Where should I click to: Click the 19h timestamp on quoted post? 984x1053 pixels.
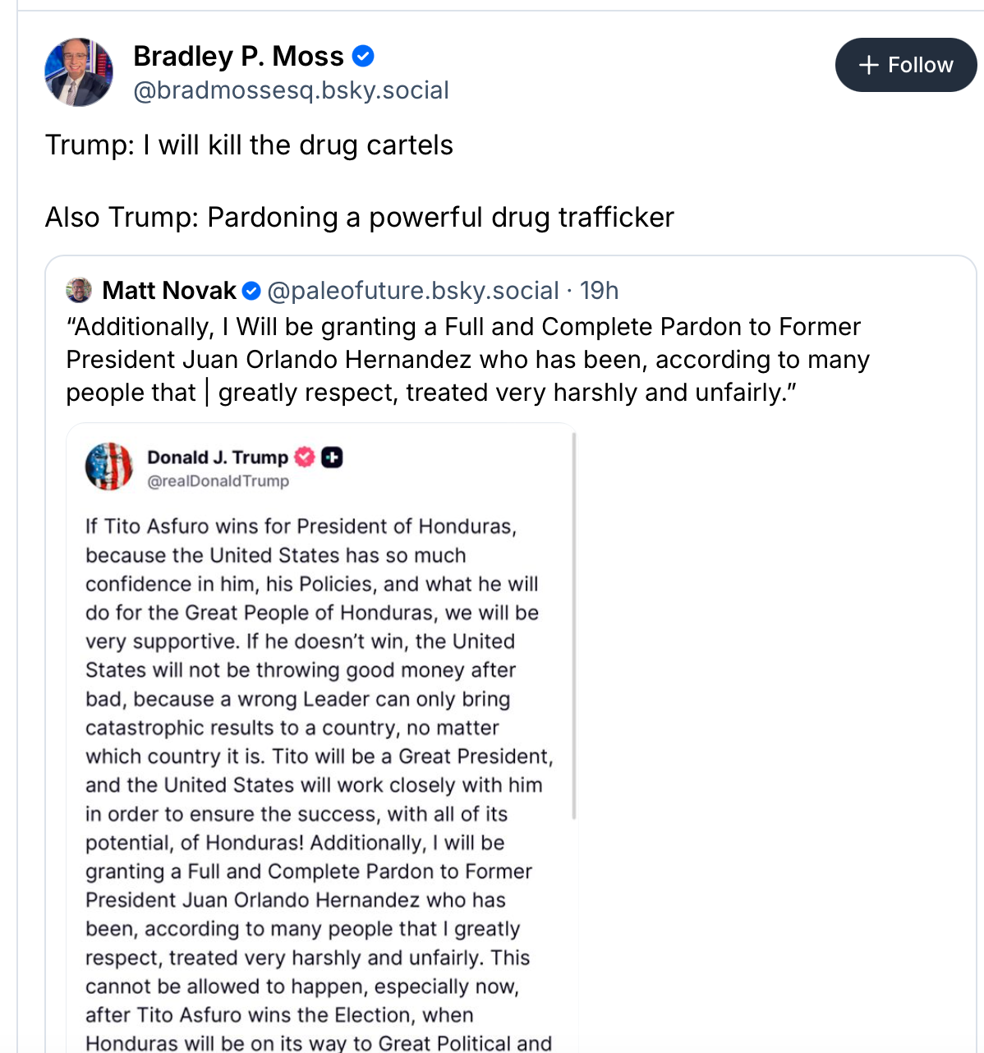599,291
